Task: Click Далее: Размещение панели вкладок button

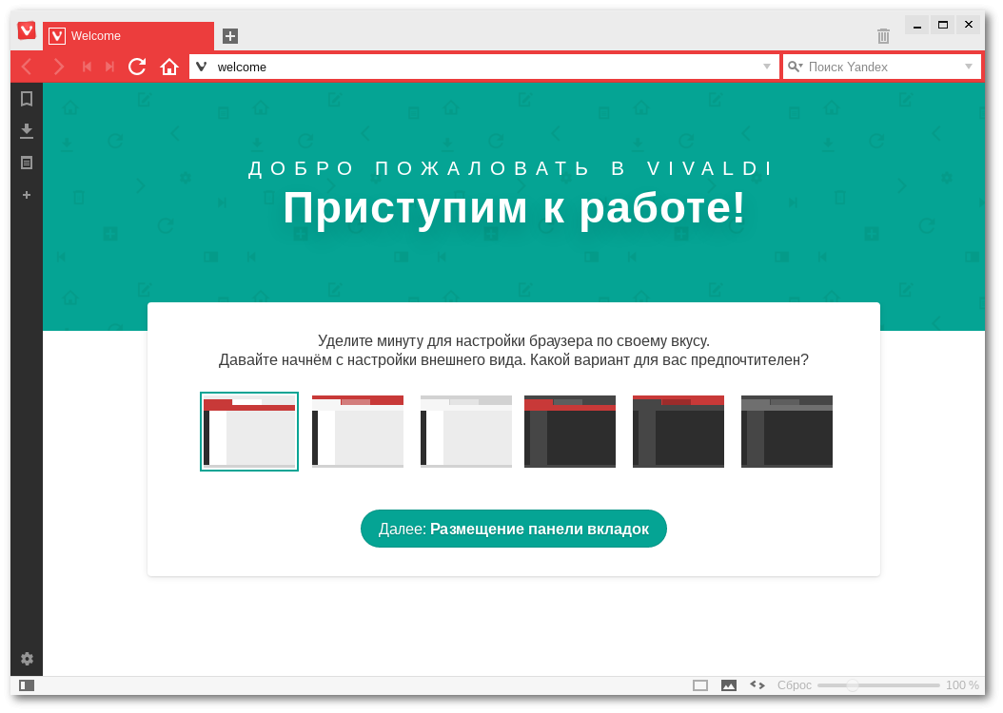Action: [x=514, y=529]
